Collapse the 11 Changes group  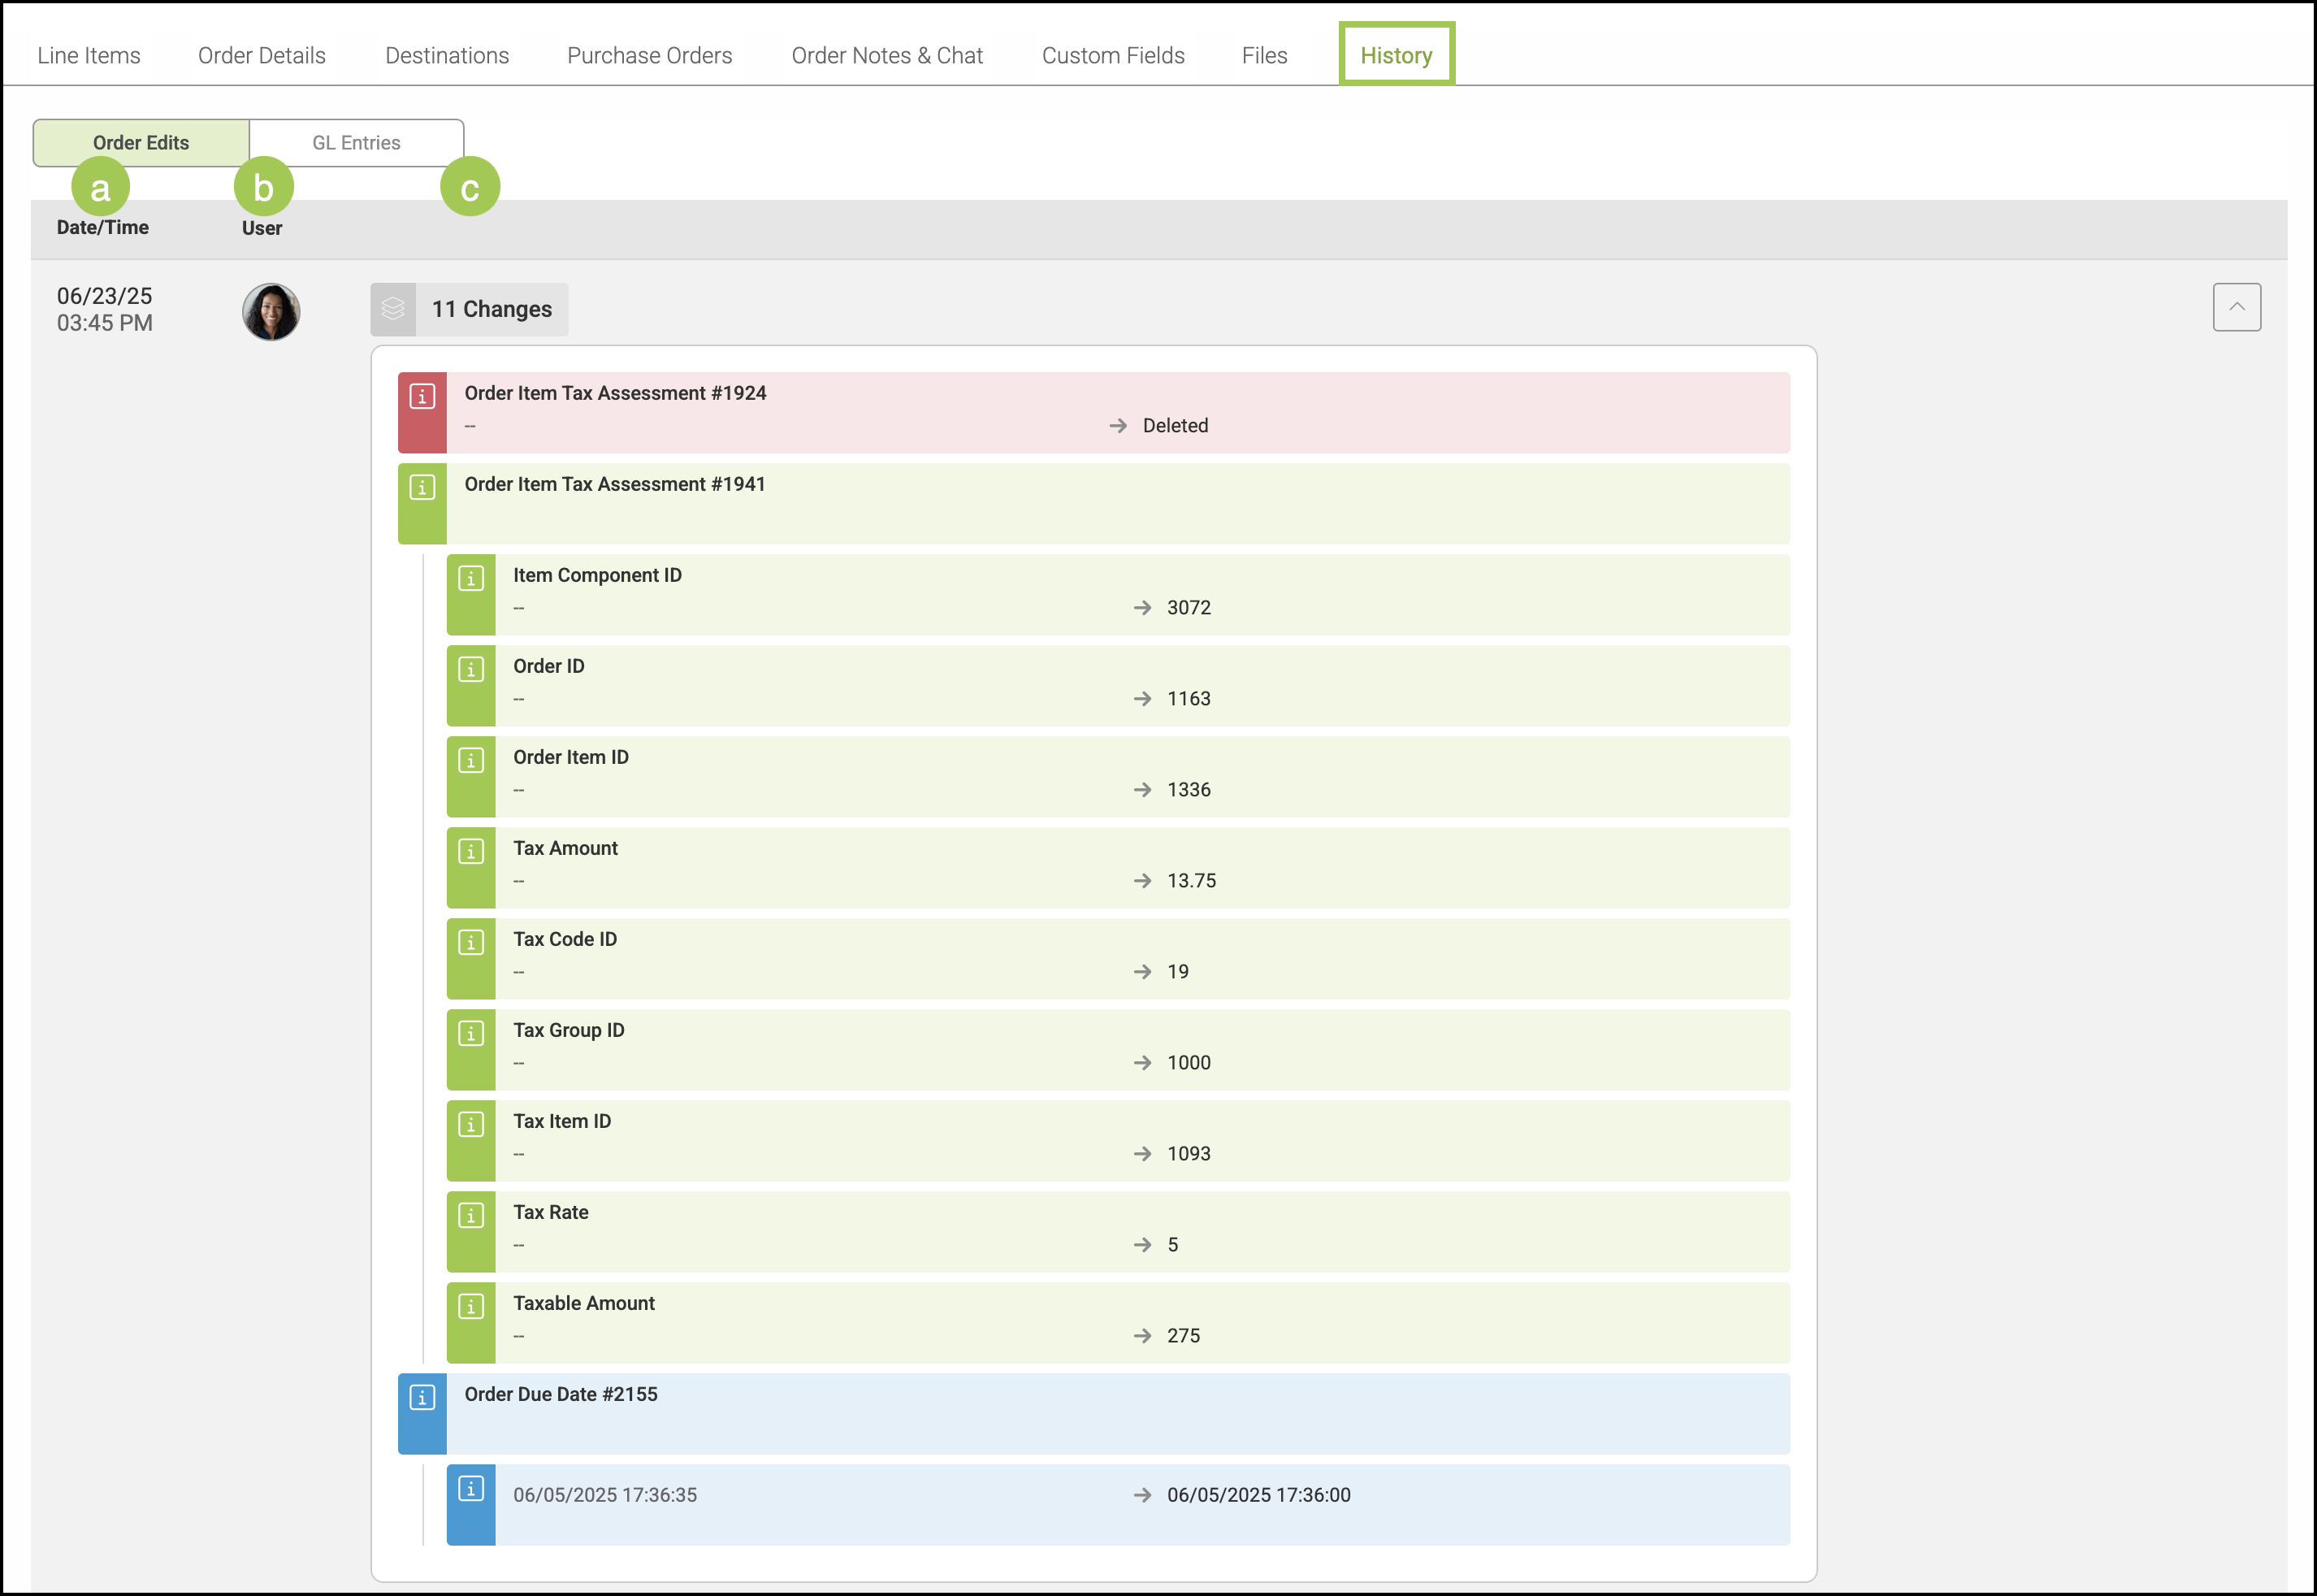coord(491,309)
